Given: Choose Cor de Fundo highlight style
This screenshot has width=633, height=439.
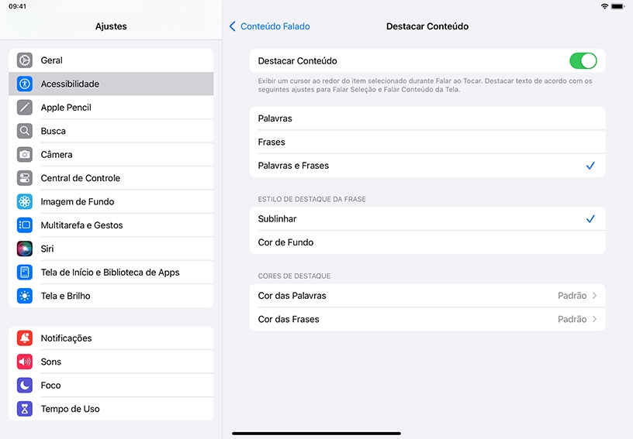Looking at the screenshot, I should (x=427, y=242).
